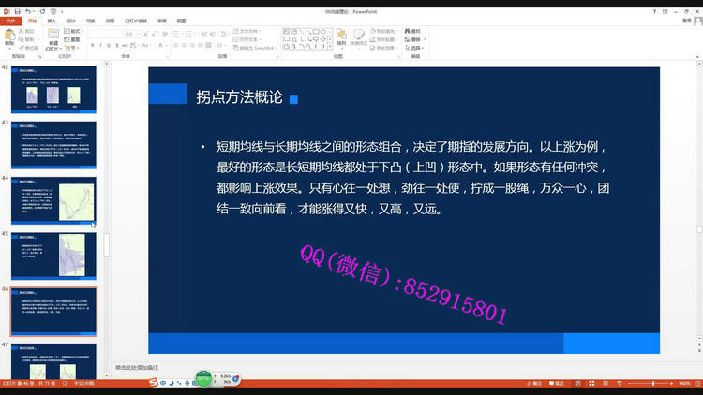This screenshot has width=703, height=395.
Task: Toggle italic formatting
Action: click(101, 45)
